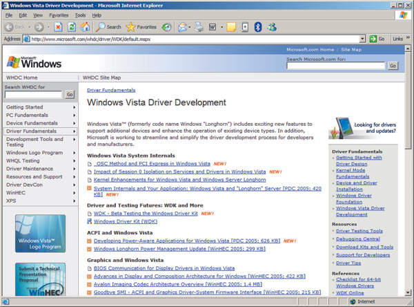414x307 pixels.
Task: Open the Tools menu
Action: [80, 15]
